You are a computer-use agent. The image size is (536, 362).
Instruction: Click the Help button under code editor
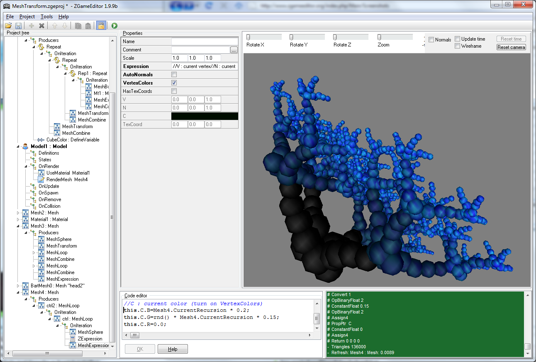(173, 349)
